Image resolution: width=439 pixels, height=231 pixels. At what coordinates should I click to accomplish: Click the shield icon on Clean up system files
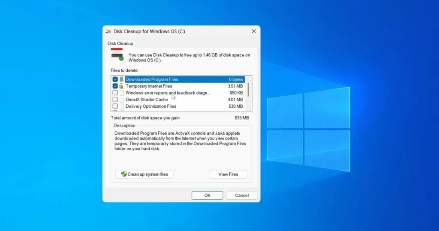point(124,174)
